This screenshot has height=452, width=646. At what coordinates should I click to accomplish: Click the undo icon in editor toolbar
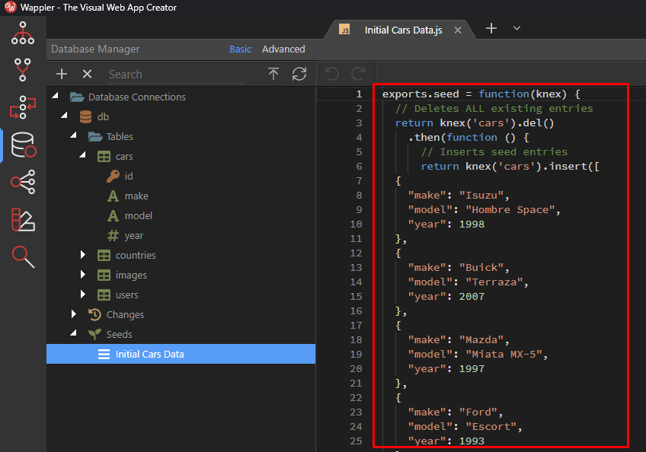(x=332, y=74)
